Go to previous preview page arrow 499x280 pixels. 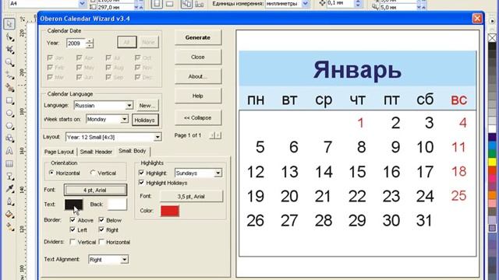(212, 135)
